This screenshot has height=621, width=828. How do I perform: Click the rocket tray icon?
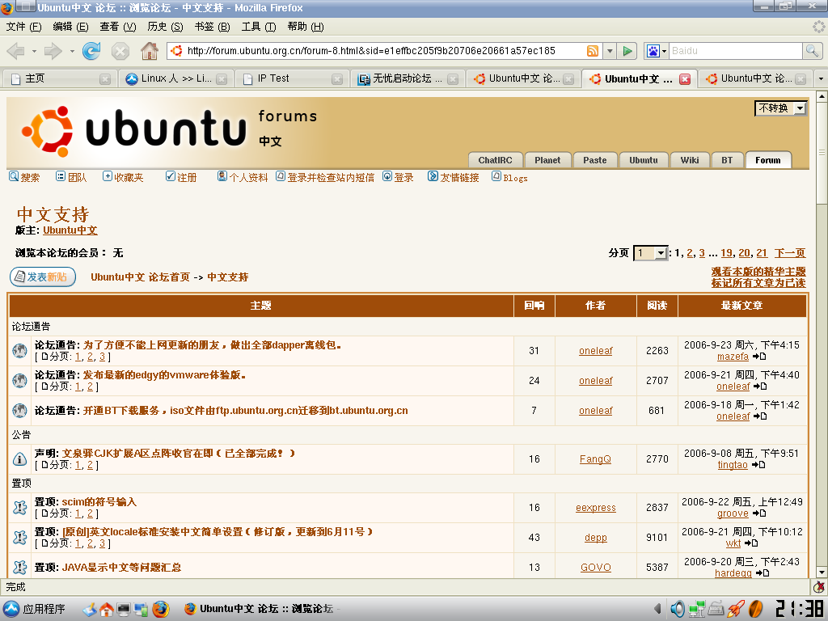click(736, 610)
